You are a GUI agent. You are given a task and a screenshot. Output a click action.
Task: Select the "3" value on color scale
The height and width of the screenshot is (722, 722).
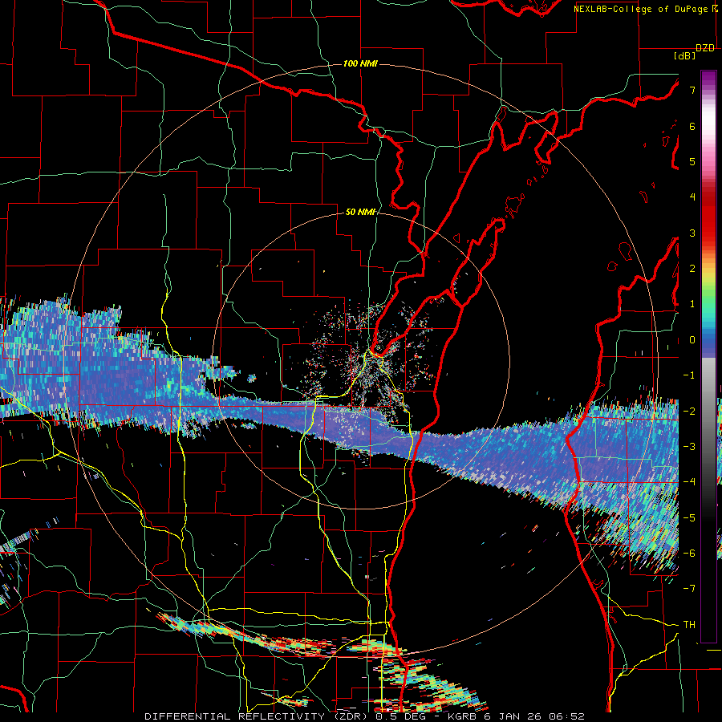tap(692, 233)
